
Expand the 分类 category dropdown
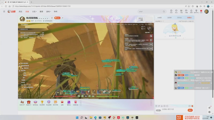coord(34,11)
